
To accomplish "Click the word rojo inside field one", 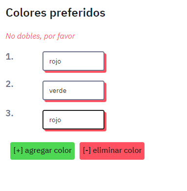I will click(x=55, y=62).
